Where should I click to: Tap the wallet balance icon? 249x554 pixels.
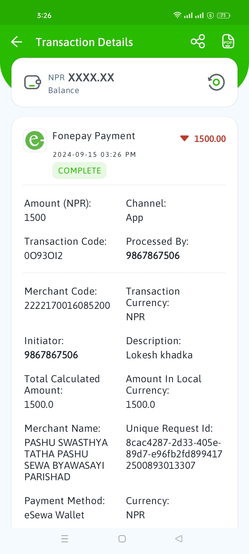coord(33,82)
